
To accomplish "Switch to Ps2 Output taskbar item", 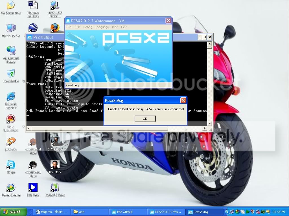I will [x=128, y=212].
